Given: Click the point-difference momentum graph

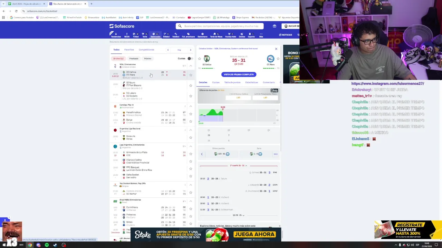Looking at the screenshot, I should pos(238,115).
